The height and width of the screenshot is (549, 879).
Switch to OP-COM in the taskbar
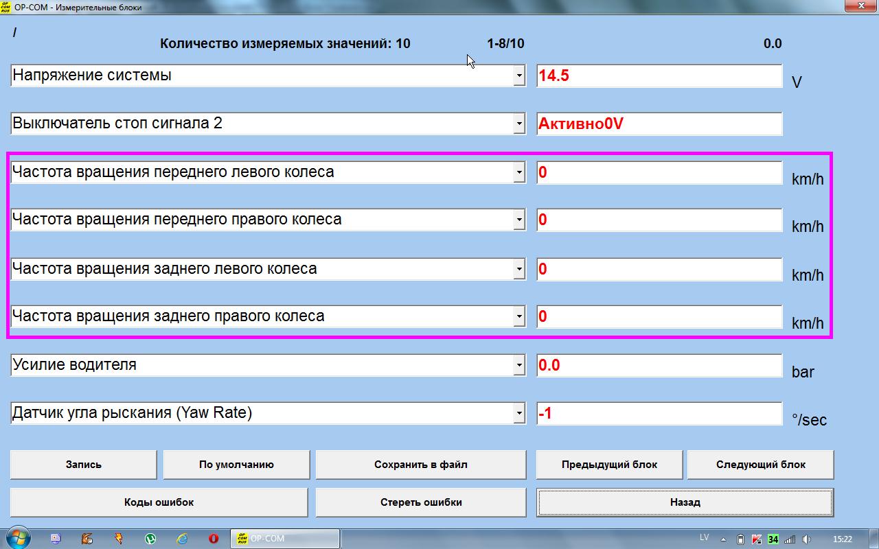click(x=285, y=539)
